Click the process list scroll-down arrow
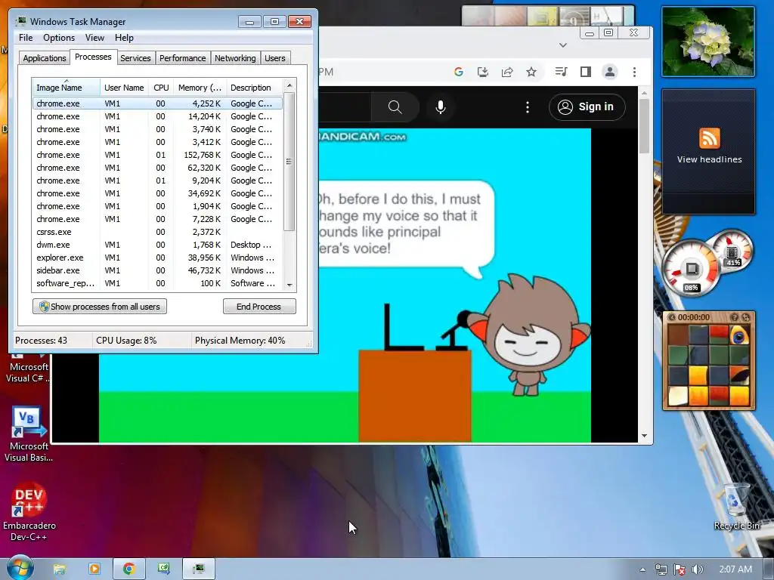The width and height of the screenshot is (774, 580). point(289,285)
